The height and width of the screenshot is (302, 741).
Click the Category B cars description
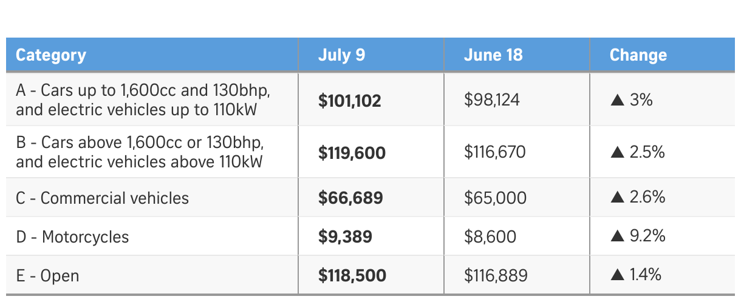(x=140, y=152)
